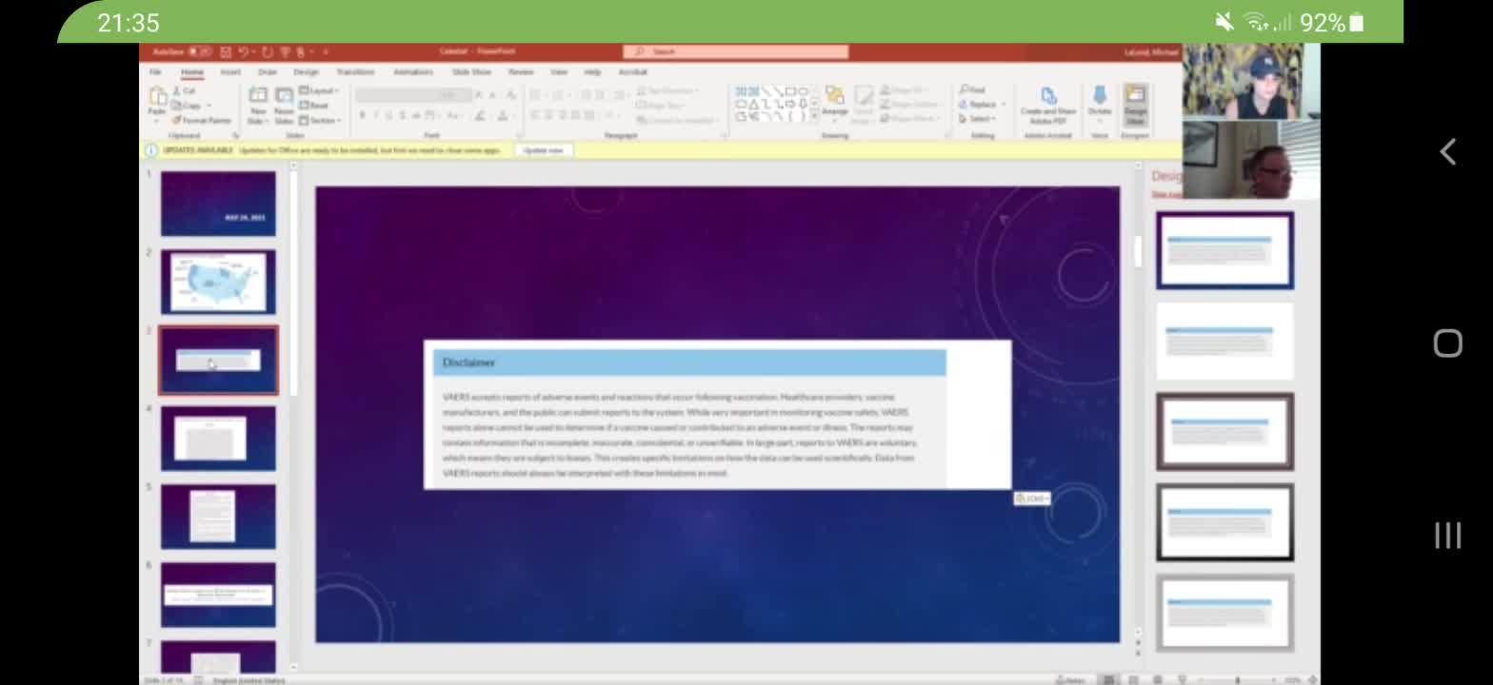Click the Increase Font Size icon
Image resolution: width=1493 pixels, height=685 pixels.
point(479,95)
